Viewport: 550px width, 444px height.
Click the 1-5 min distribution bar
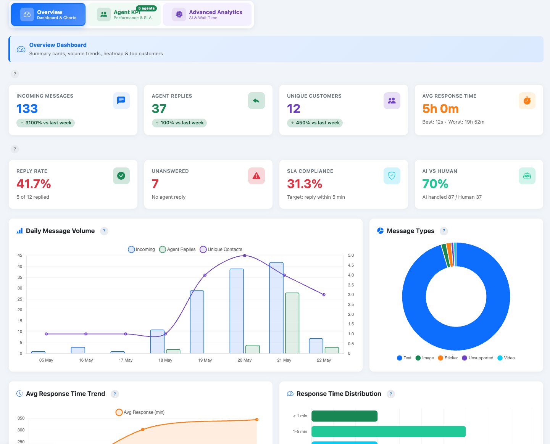[x=389, y=432]
